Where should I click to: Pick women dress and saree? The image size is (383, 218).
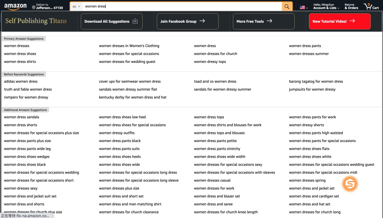213,204
